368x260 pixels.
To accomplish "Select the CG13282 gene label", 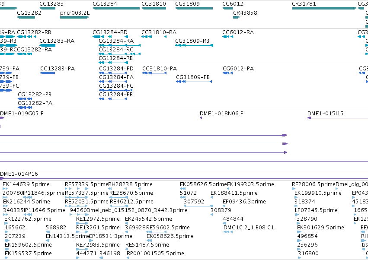I will [29, 13].
